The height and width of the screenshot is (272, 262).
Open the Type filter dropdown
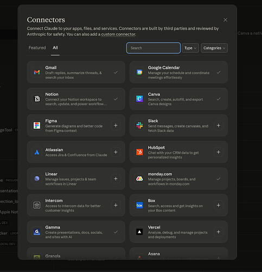[x=190, y=48]
